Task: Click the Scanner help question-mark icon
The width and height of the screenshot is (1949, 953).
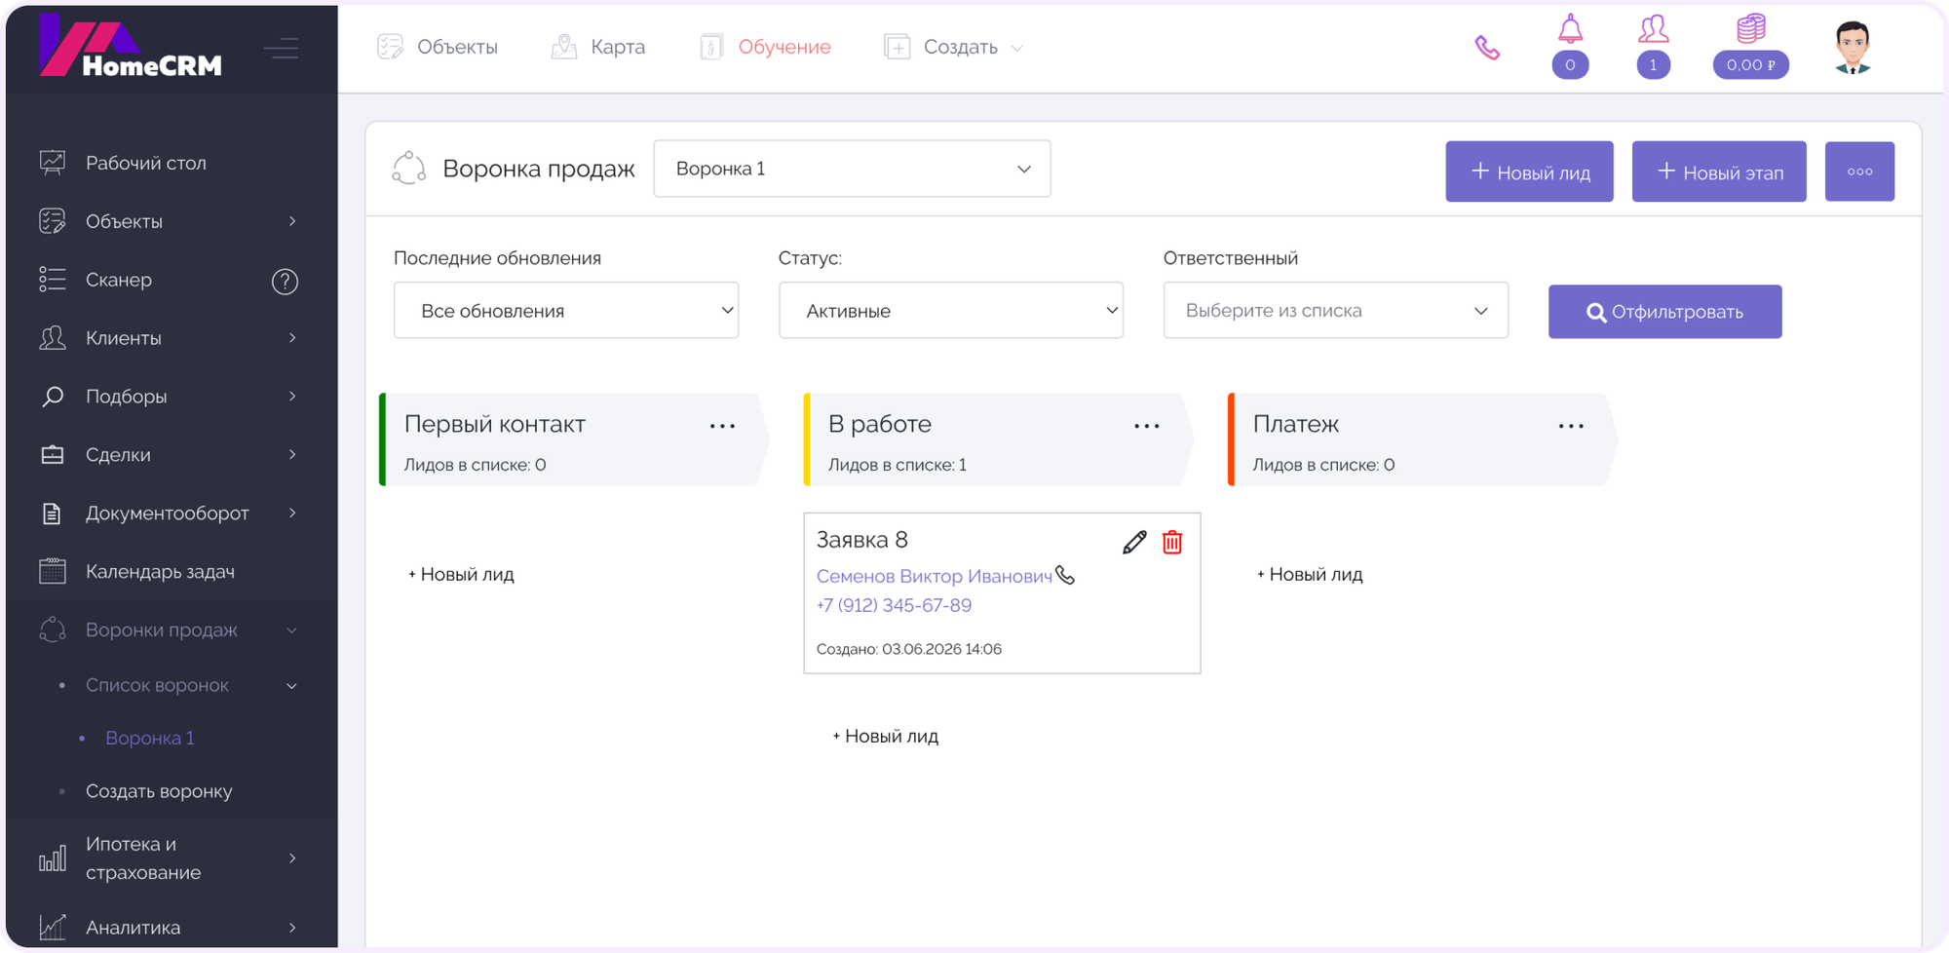Action: [x=285, y=282]
